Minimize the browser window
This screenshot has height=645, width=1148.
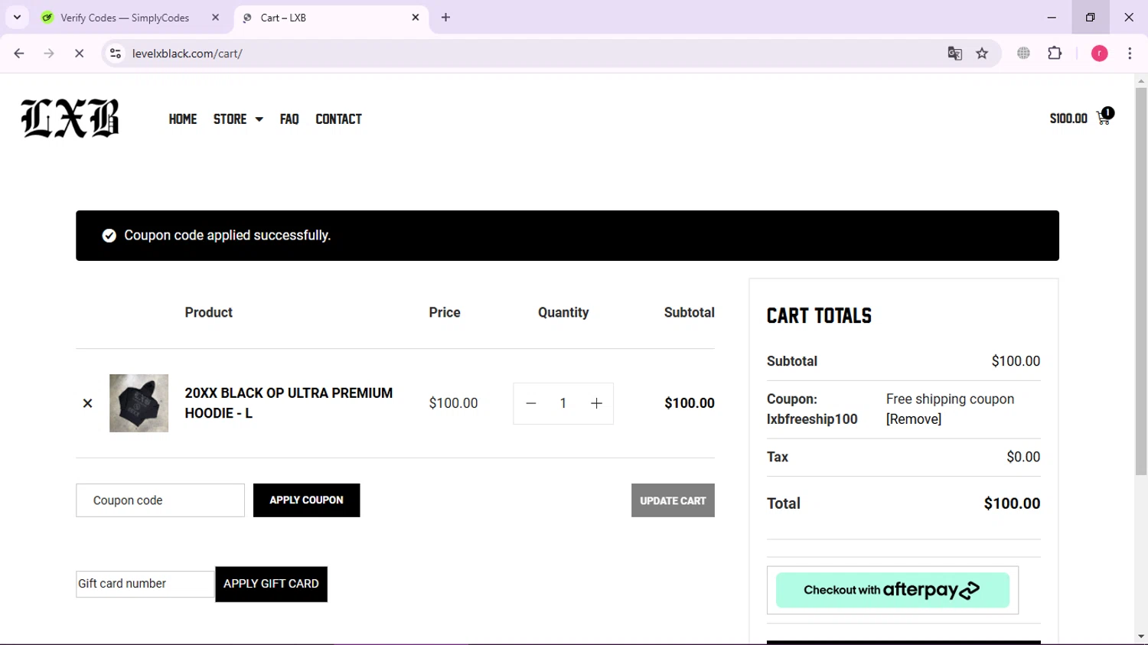coord(1052,17)
